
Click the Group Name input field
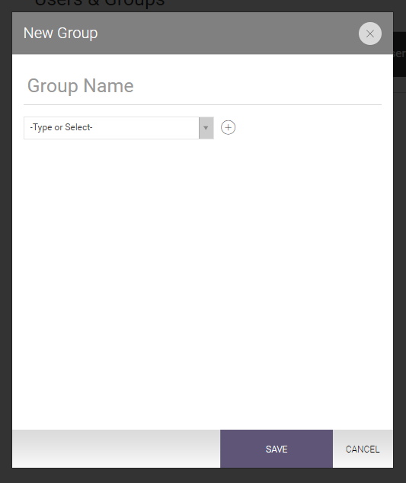(203, 86)
